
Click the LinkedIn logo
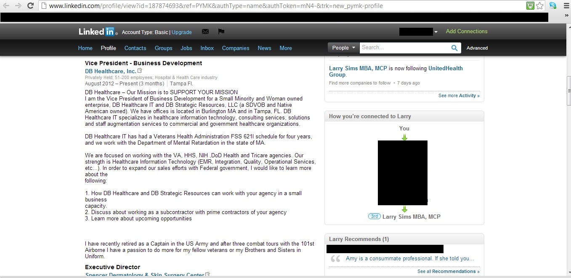tap(96, 32)
